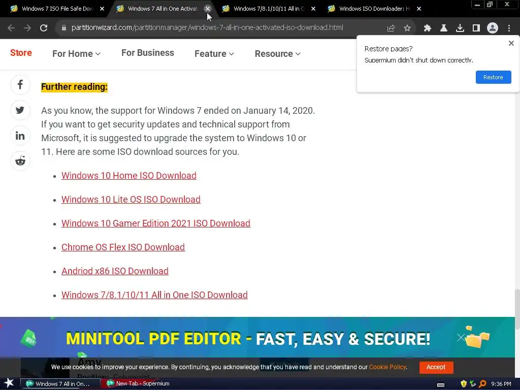Click the network tray icon
Screen dimensions: 520x390
[x=473, y=384]
